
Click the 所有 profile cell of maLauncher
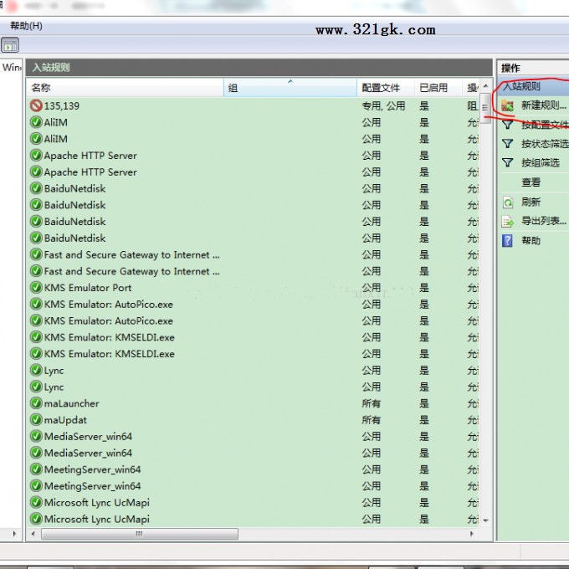pos(371,403)
